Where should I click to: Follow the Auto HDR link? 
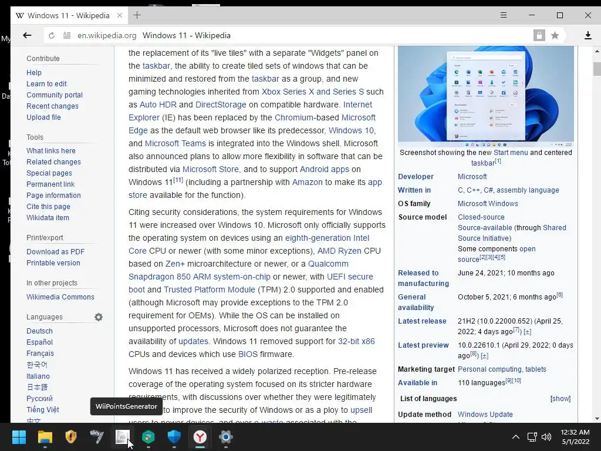click(158, 105)
